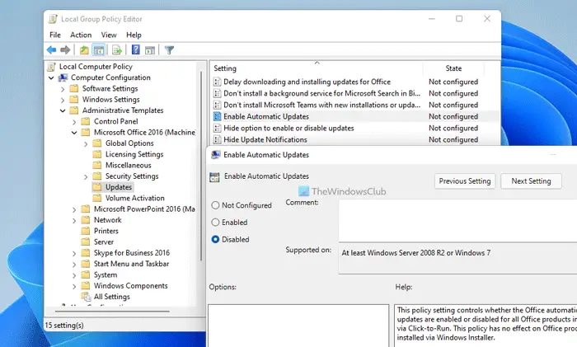Select the Disabled radio button

click(x=217, y=239)
